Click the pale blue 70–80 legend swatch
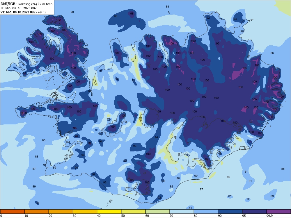The height and width of the screenshot is (218, 291). coord(182,212)
